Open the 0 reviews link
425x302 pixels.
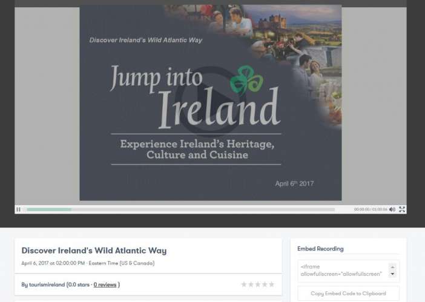[105, 284]
